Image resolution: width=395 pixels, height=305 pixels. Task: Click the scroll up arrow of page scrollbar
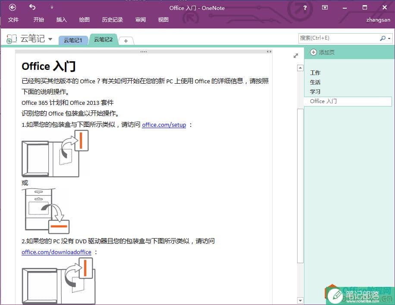pos(300,68)
